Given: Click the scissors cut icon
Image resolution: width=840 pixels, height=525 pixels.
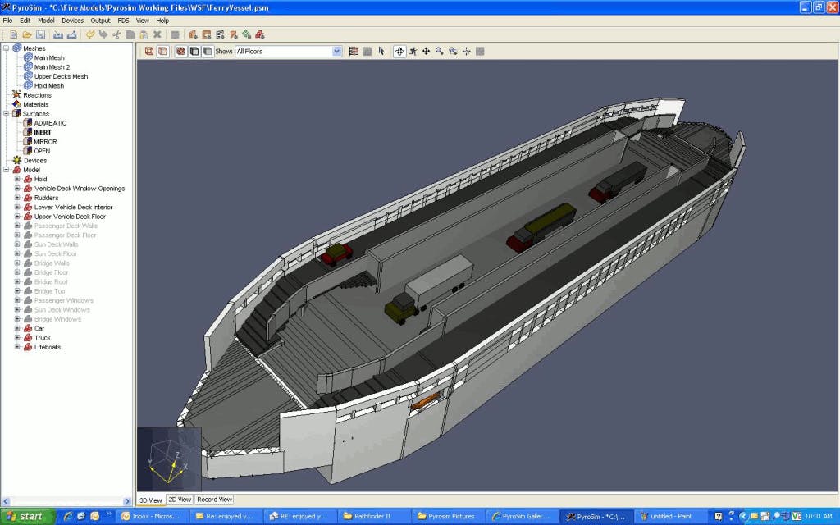Looking at the screenshot, I should 116,34.
